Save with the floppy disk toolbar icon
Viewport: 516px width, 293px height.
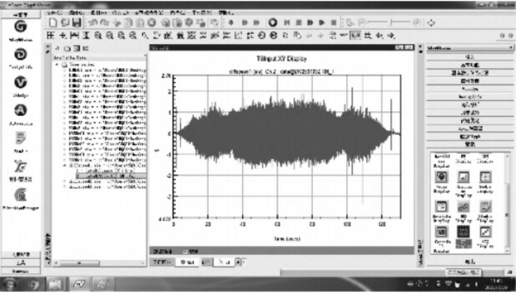point(76,22)
